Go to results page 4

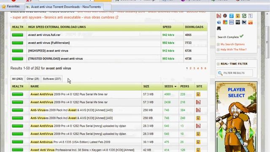click(198, 68)
